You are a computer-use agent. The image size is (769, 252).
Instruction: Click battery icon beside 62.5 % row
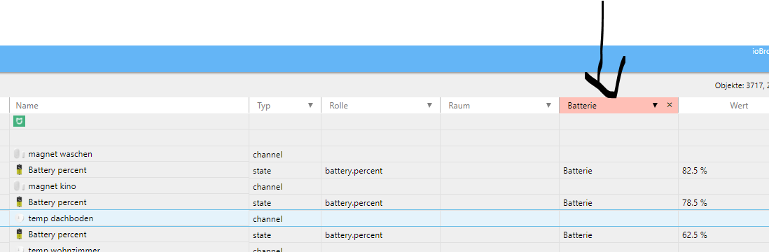[19, 234]
